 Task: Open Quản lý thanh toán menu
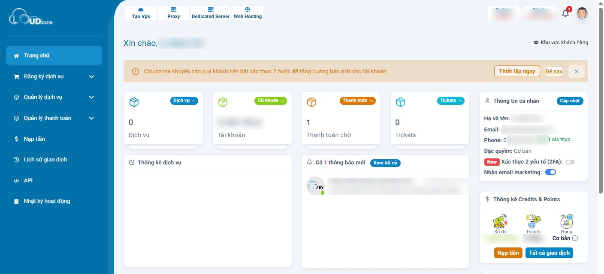pyautogui.click(x=54, y=118)
